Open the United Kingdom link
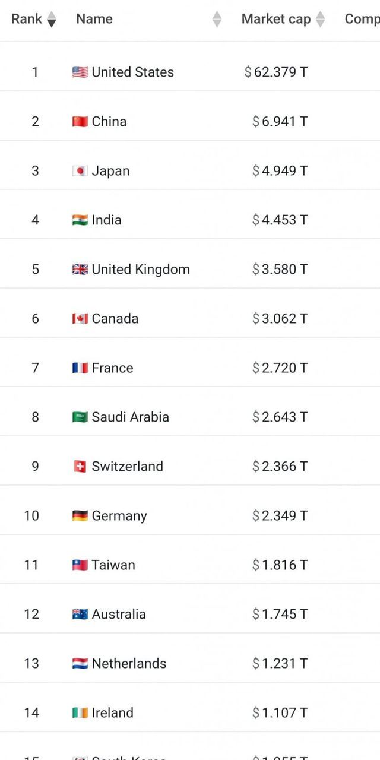The image size is (380, 760). (x=140, y=270)
